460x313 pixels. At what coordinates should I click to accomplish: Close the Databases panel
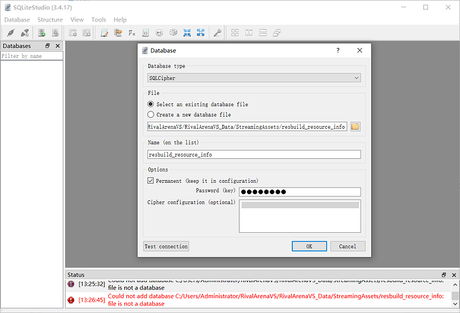pyautogui.click(x=57, y=46)
